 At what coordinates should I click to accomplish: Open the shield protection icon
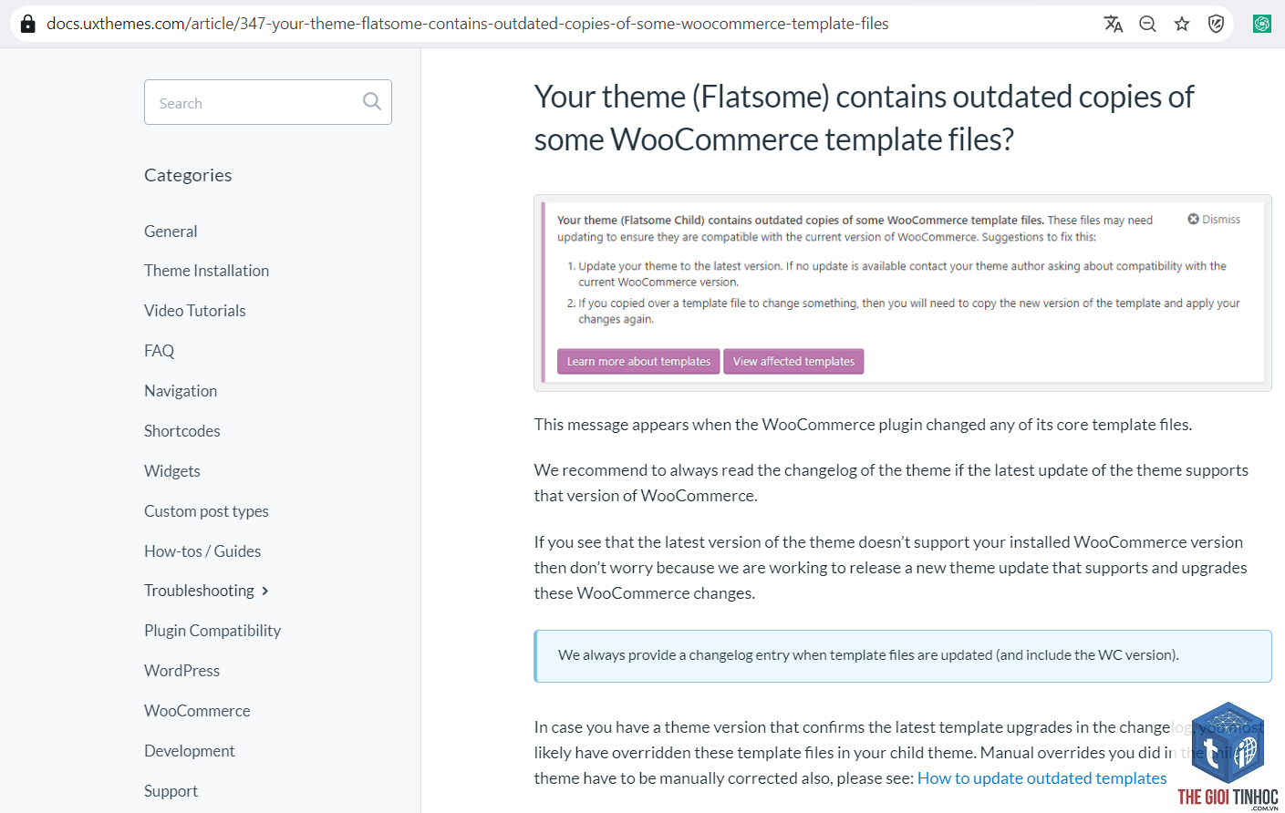[1216, 24]
